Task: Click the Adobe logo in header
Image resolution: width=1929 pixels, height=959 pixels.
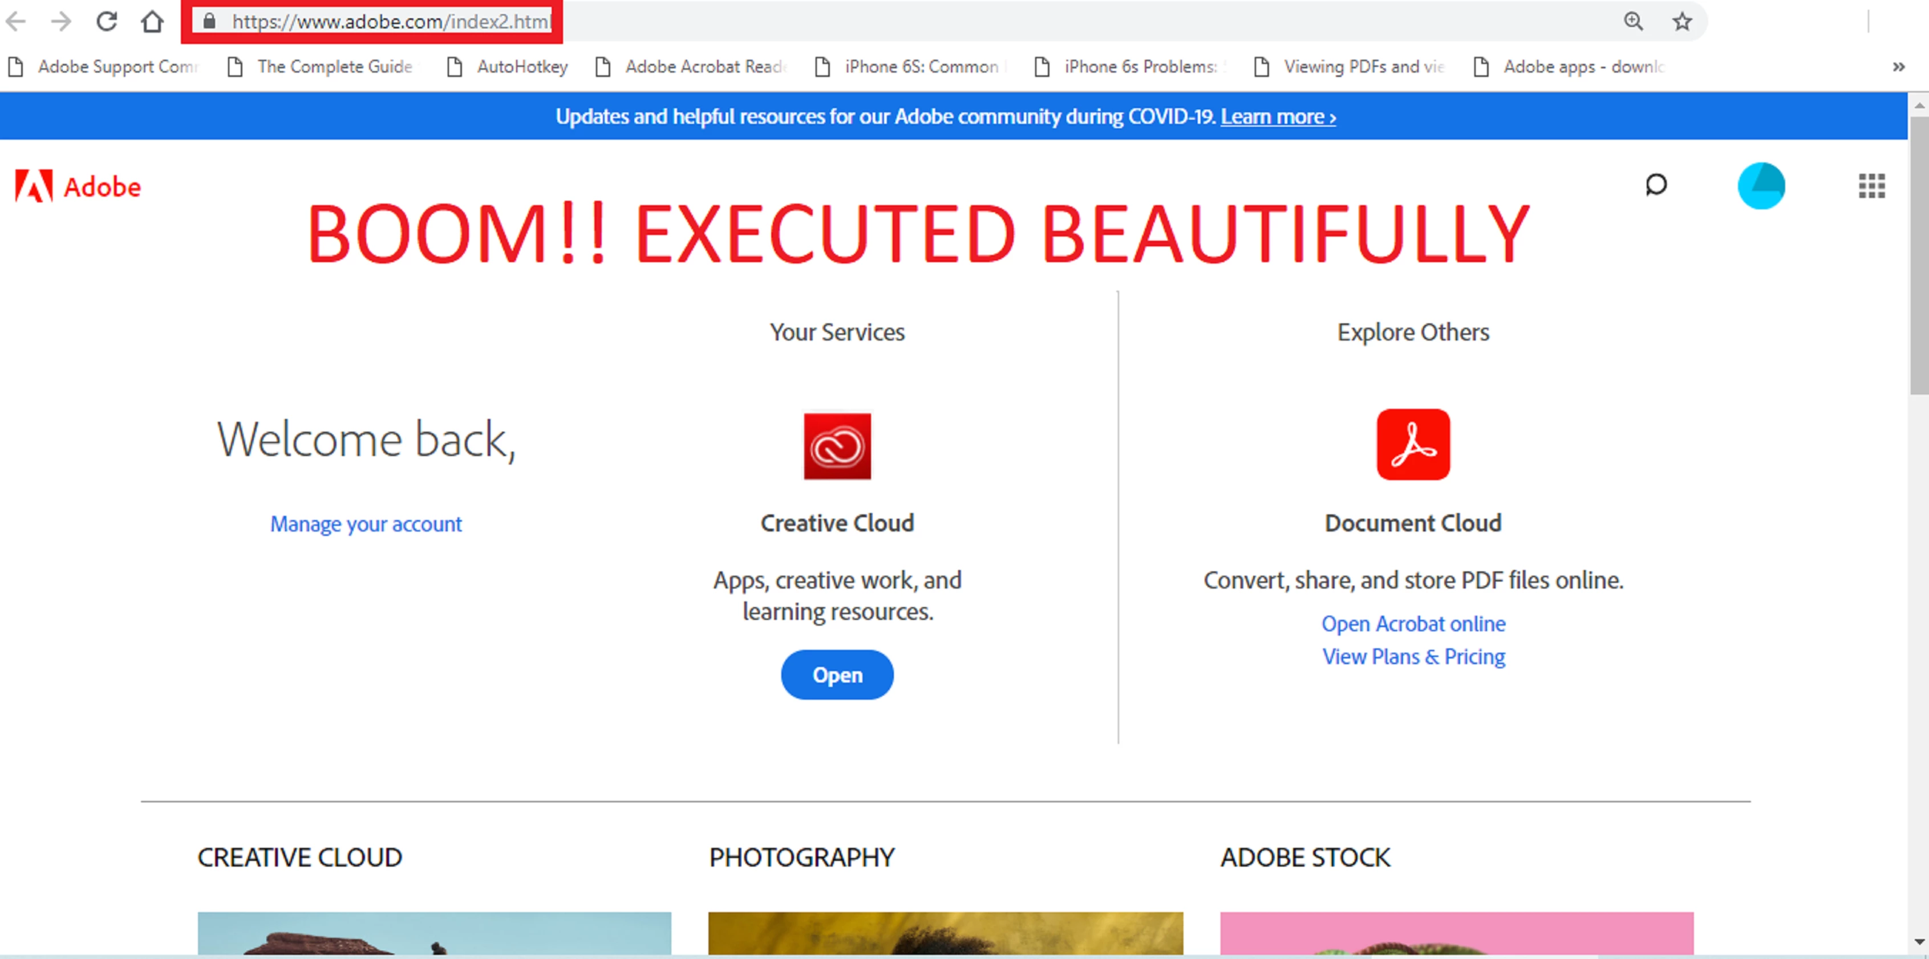Action: [78, 186]
